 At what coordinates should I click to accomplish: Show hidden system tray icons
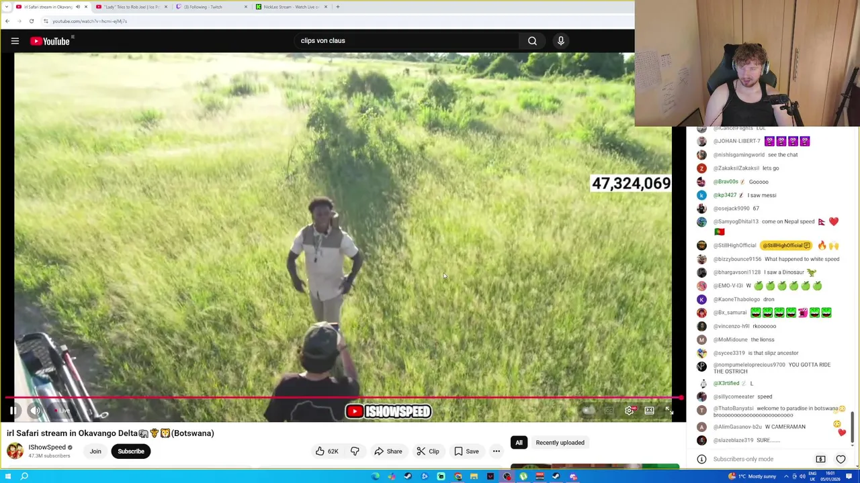pyautogui.click(x=786, y=476)
